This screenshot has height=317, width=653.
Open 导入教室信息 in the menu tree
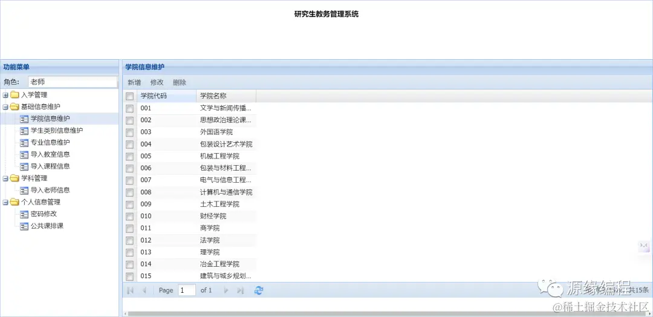point(50,154)
